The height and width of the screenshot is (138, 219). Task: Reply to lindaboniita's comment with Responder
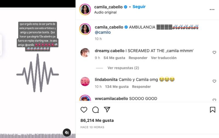pyautogui.click(x=141, y=87)
